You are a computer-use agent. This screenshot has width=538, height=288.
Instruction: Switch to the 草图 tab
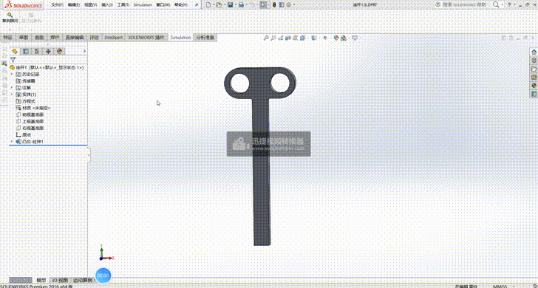24,38
